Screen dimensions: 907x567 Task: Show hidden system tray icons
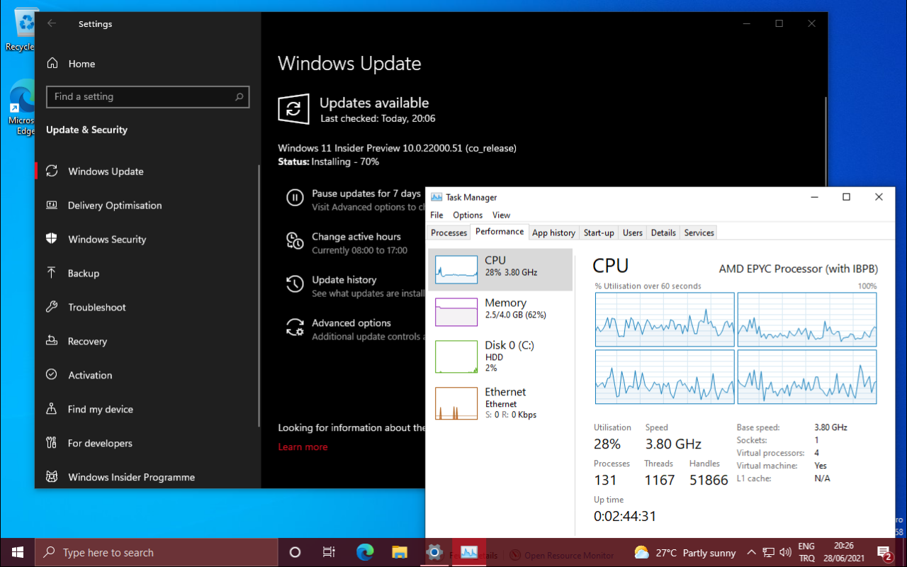point(753,553)
